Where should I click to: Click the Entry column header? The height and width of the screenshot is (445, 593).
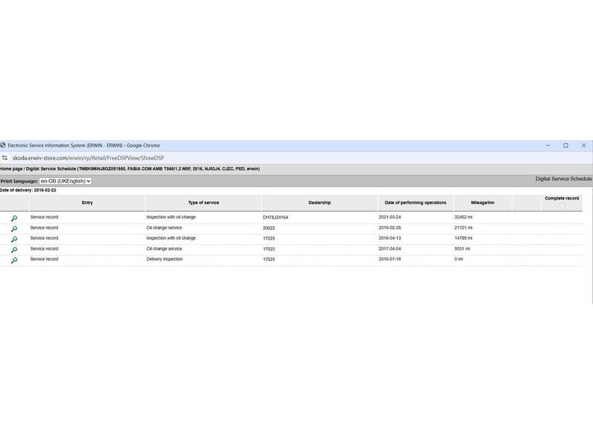click(x=87, y=202)
